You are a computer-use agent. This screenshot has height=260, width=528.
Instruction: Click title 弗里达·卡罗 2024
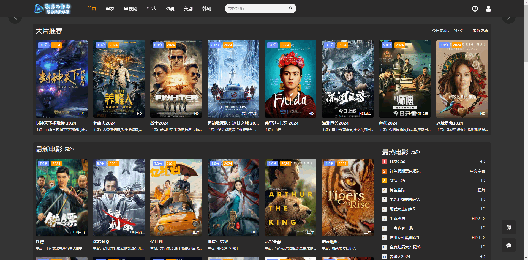(282, 123)
